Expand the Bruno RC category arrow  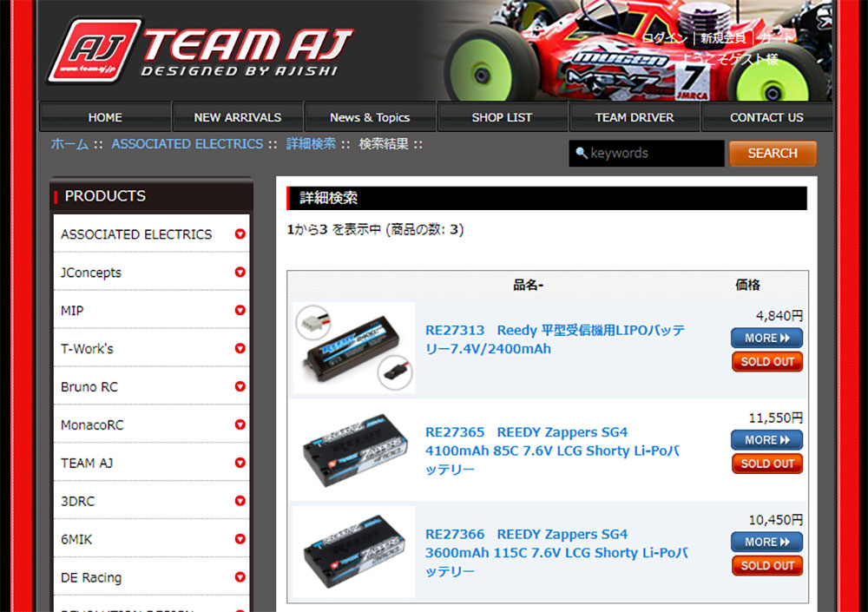coord(240,386)
